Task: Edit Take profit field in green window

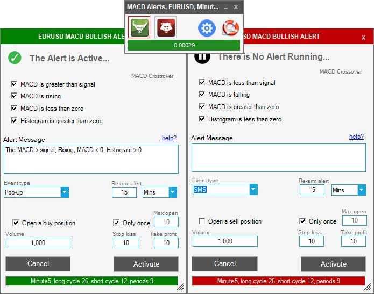Action: click(x=166, y=243)
